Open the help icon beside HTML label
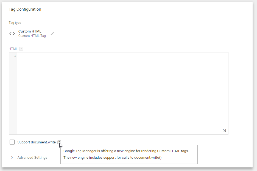 click(21, 49)
